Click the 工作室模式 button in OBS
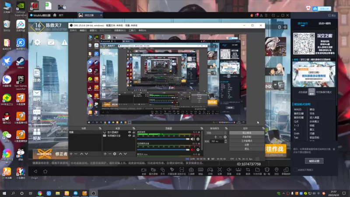 coord(247,141)
